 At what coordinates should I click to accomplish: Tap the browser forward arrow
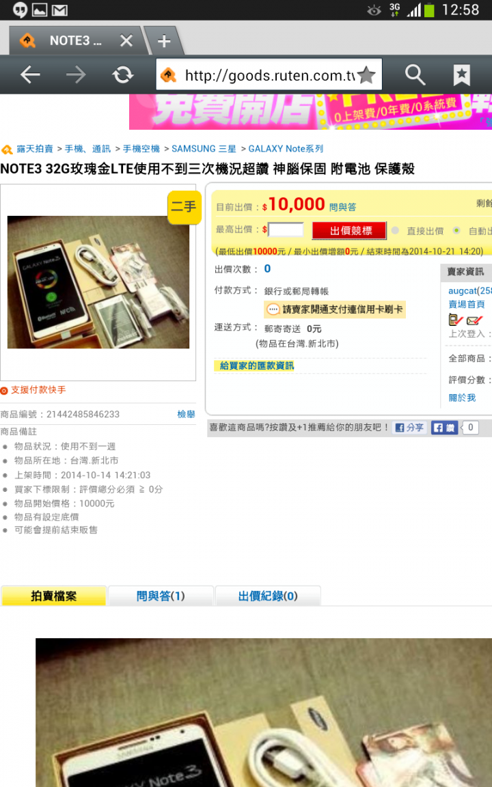point(77,74)
